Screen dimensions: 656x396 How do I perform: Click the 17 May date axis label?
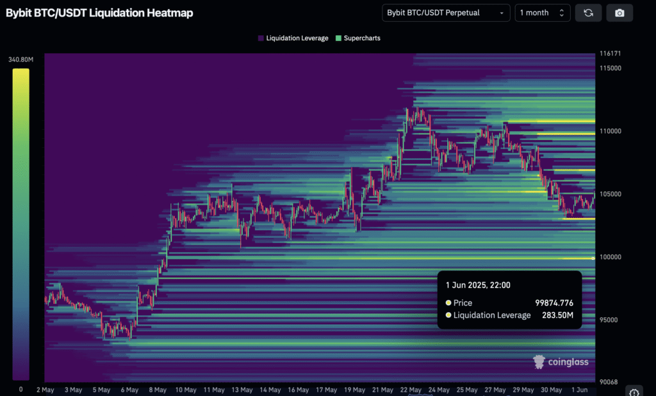[326, 390]
